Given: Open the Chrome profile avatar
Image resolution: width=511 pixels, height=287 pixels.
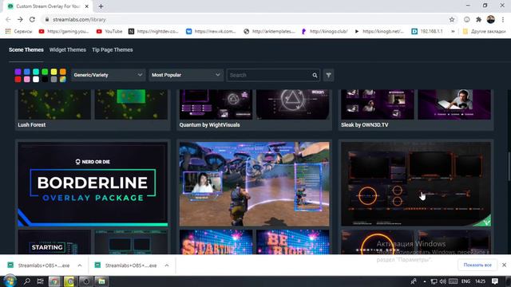Looking at the screenshot, I should coord(491,19).
